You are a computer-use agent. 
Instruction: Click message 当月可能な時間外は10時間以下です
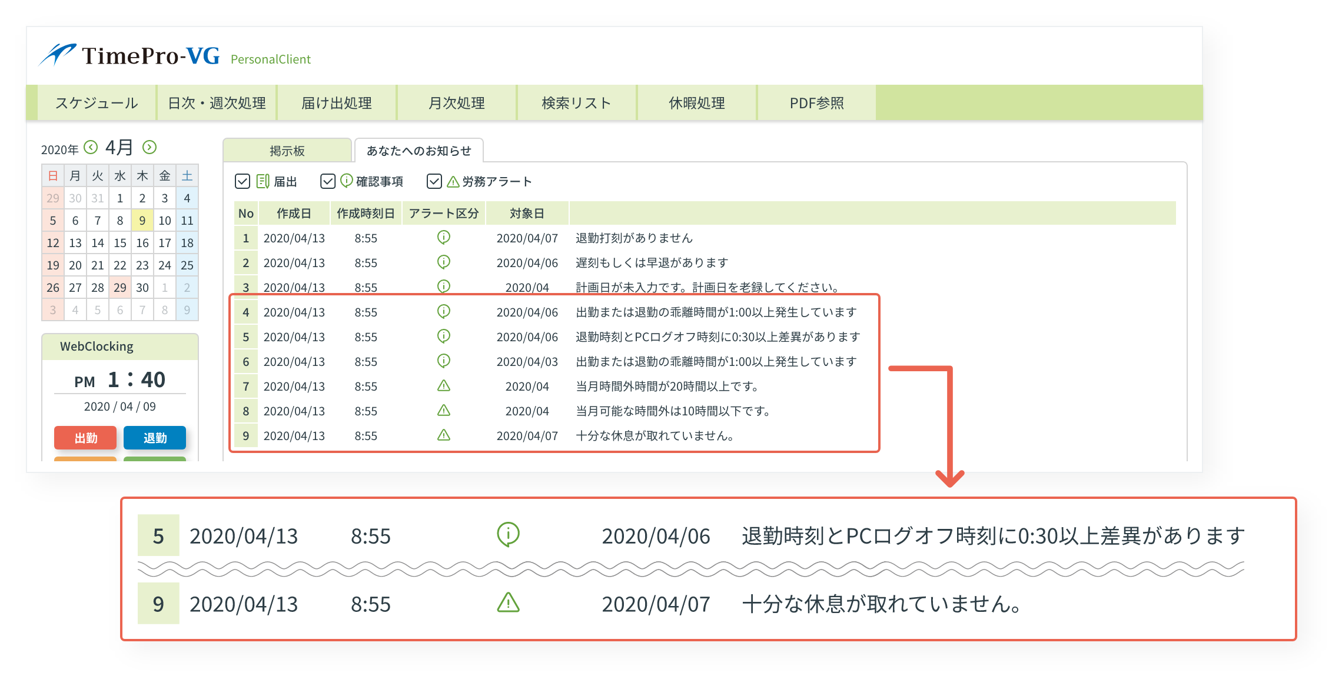(673, 411)
